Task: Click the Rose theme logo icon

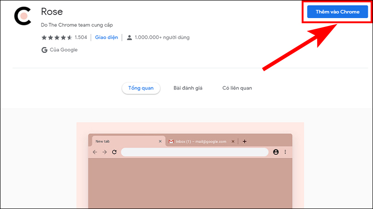Action: coord(22,16)
